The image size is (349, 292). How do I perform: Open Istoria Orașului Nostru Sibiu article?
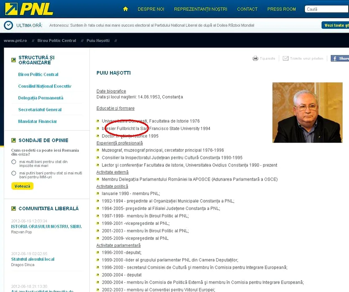pyautogui.click(x=46, y=227)
